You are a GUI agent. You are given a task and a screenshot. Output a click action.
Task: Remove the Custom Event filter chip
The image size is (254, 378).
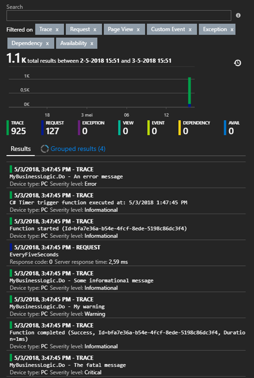pos(190,30)
